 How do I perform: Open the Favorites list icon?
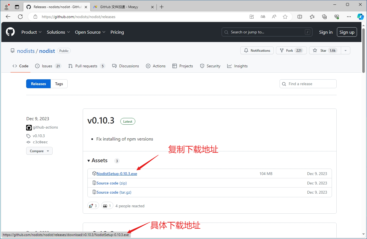coord(312,17)
